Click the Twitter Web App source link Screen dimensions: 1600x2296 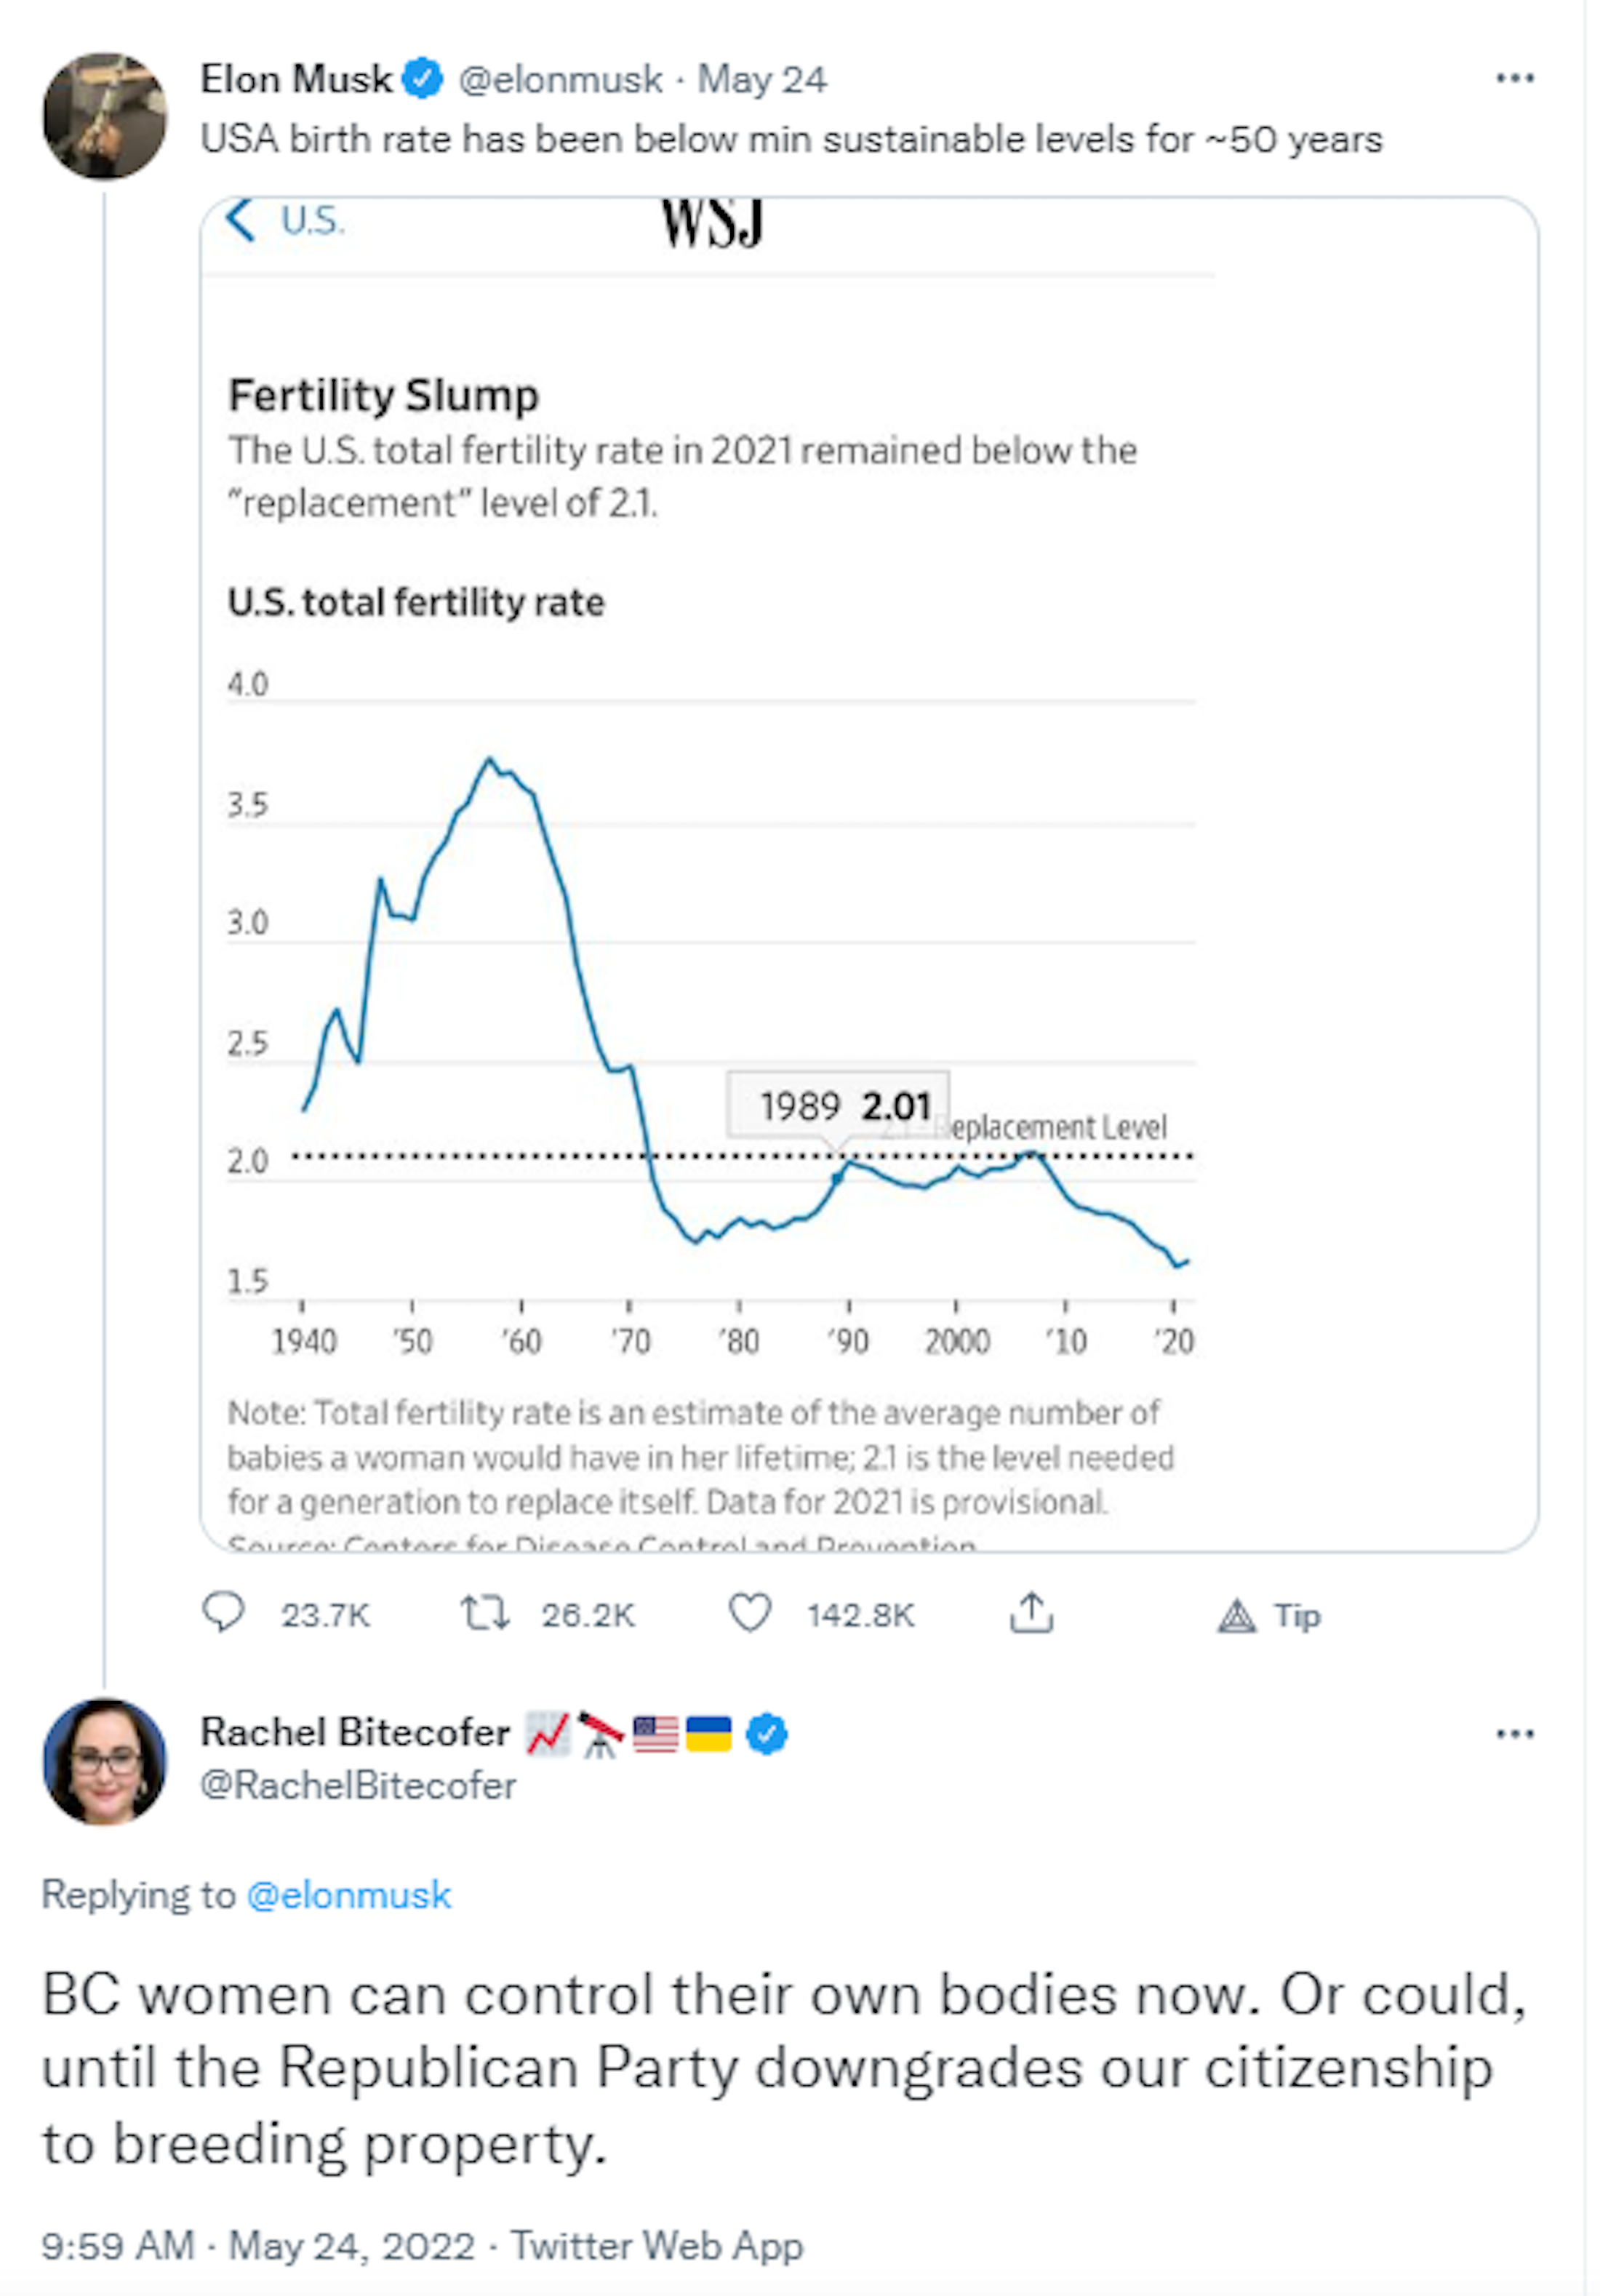tap(657, 2245)
